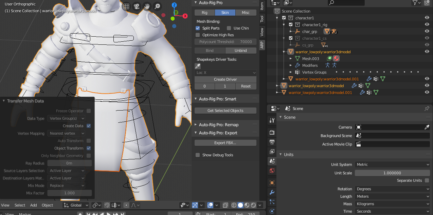Disable the Object Transform checkbox

pos(89,148)
